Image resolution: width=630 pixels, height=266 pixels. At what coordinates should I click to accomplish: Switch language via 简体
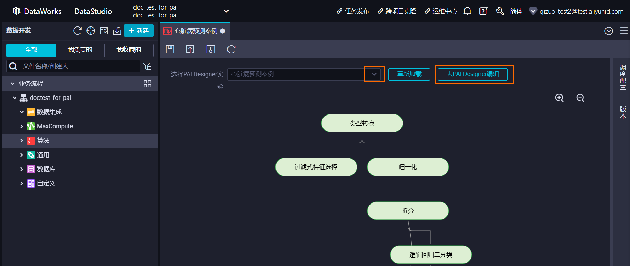pyautogui.click(x=516, y=11)
